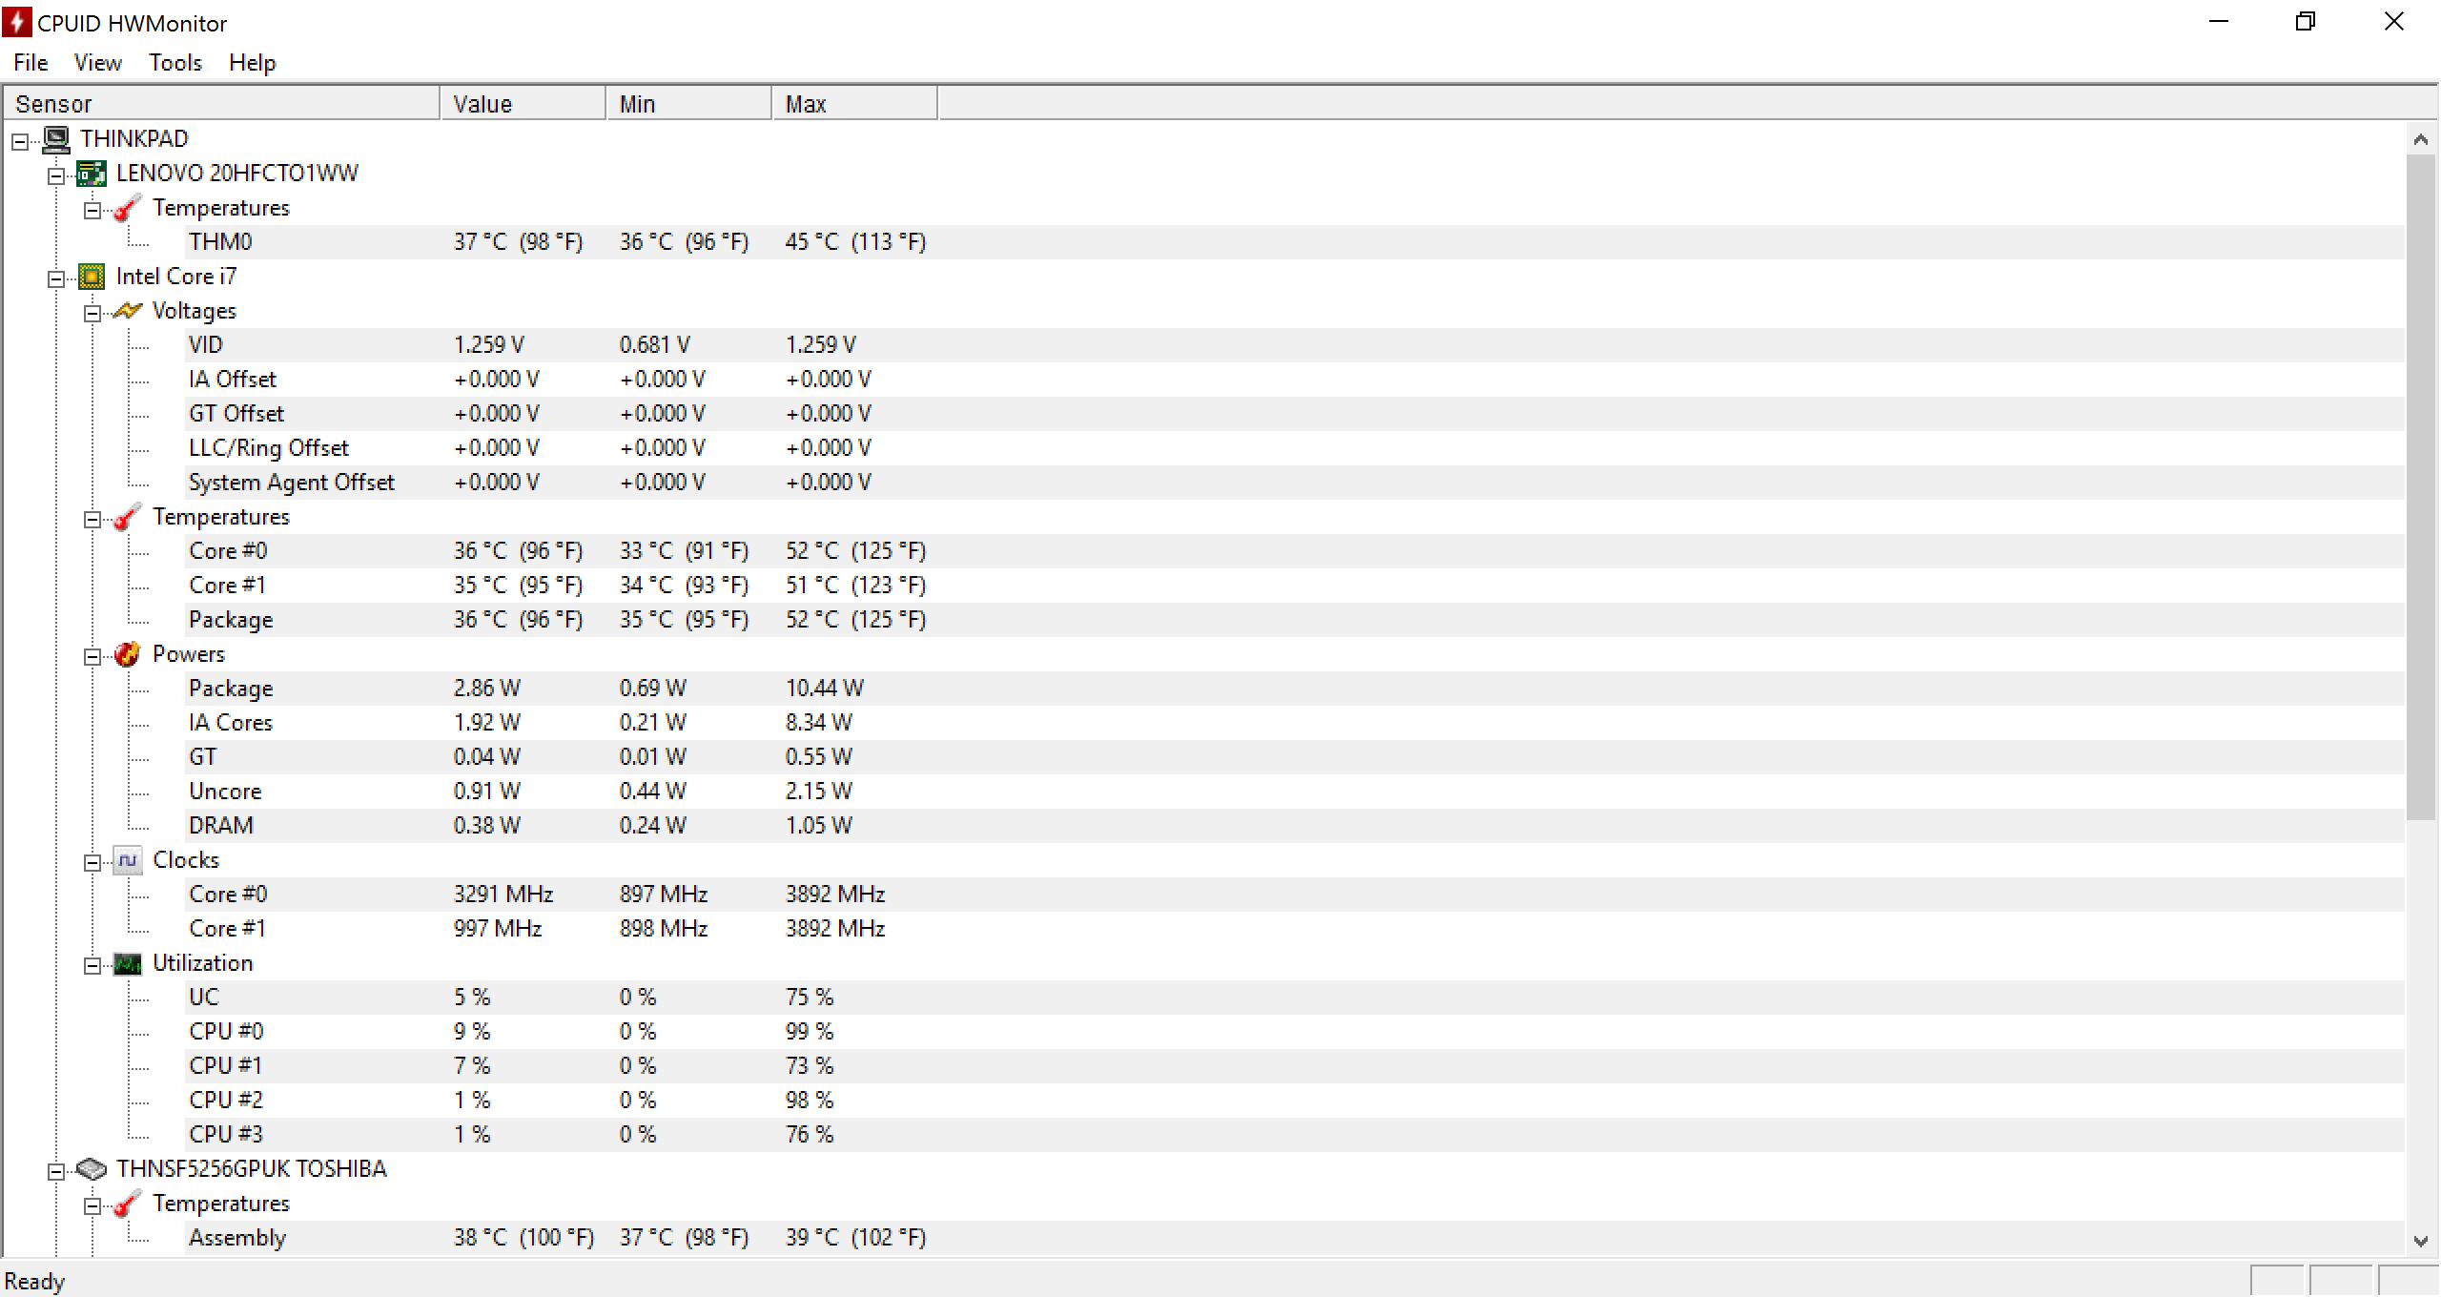This screenshot has width=2441, height=1297.
Task: Click the Intel Core i7 chip icon
Action: pyautogui.click(x=92, y=277)
